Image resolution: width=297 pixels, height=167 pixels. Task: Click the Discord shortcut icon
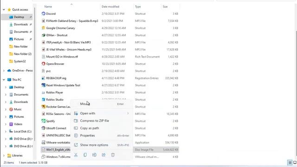(43, 13)
